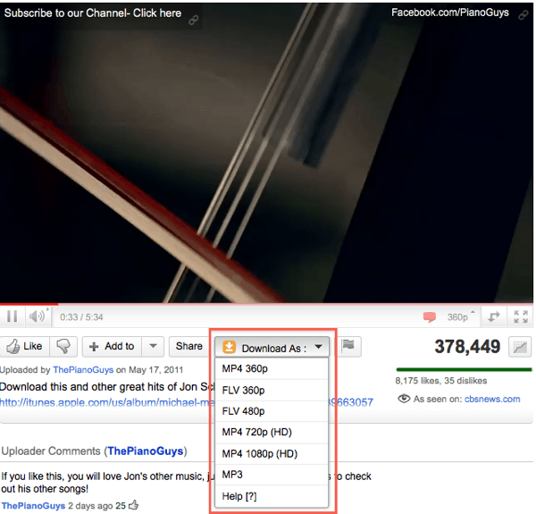
Task: Like the video with thumbs up
Action: (x=25, y=347)
